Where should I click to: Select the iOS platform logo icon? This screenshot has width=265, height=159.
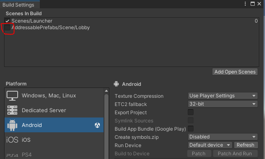(12, 140)
